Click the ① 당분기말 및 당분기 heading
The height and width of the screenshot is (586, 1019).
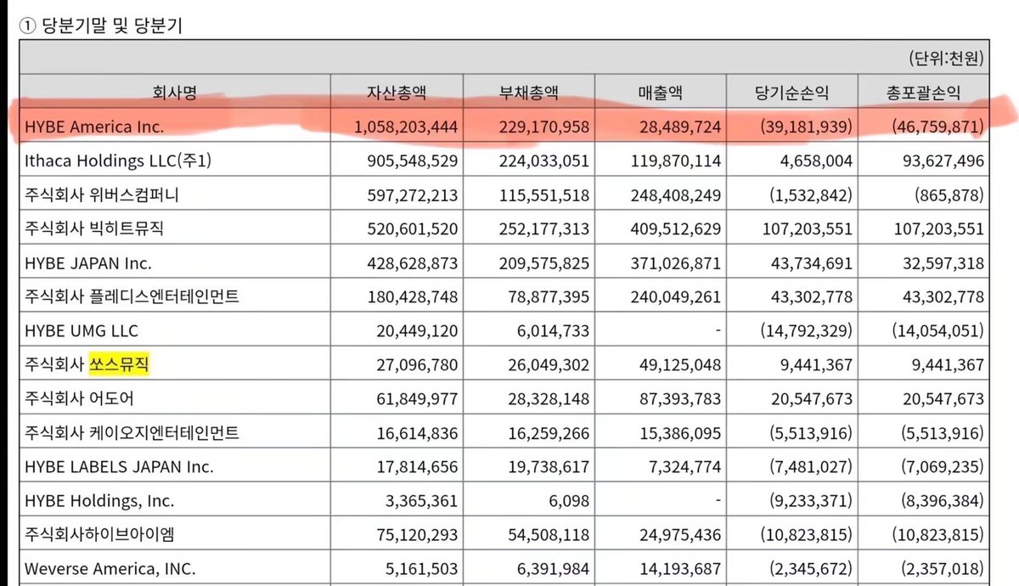click(x=101, y=25)
